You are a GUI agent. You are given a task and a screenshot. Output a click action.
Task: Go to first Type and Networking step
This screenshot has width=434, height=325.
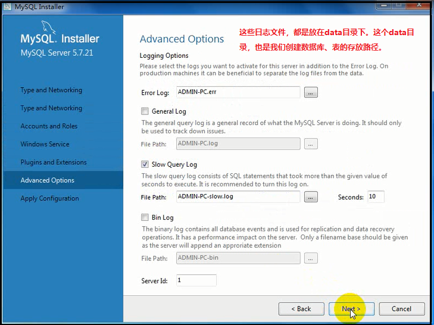click(51, 90)
